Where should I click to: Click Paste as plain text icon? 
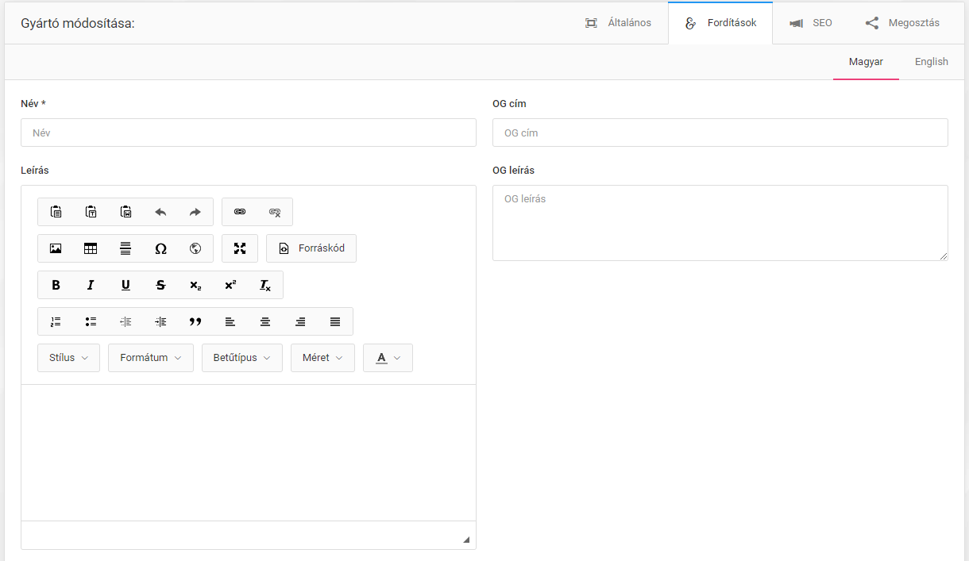pos(91,212)
